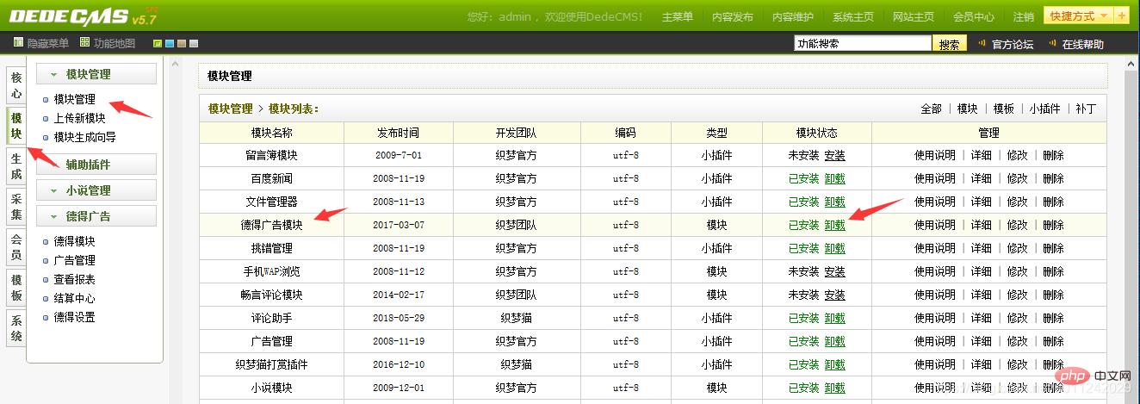Select the blue theme color swatch
1140x404 pixels.
[170, 44]
